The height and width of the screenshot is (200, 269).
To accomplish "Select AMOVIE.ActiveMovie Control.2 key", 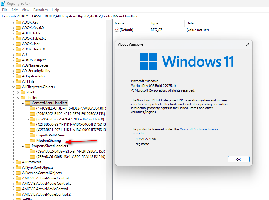I will tap(47, 184).
